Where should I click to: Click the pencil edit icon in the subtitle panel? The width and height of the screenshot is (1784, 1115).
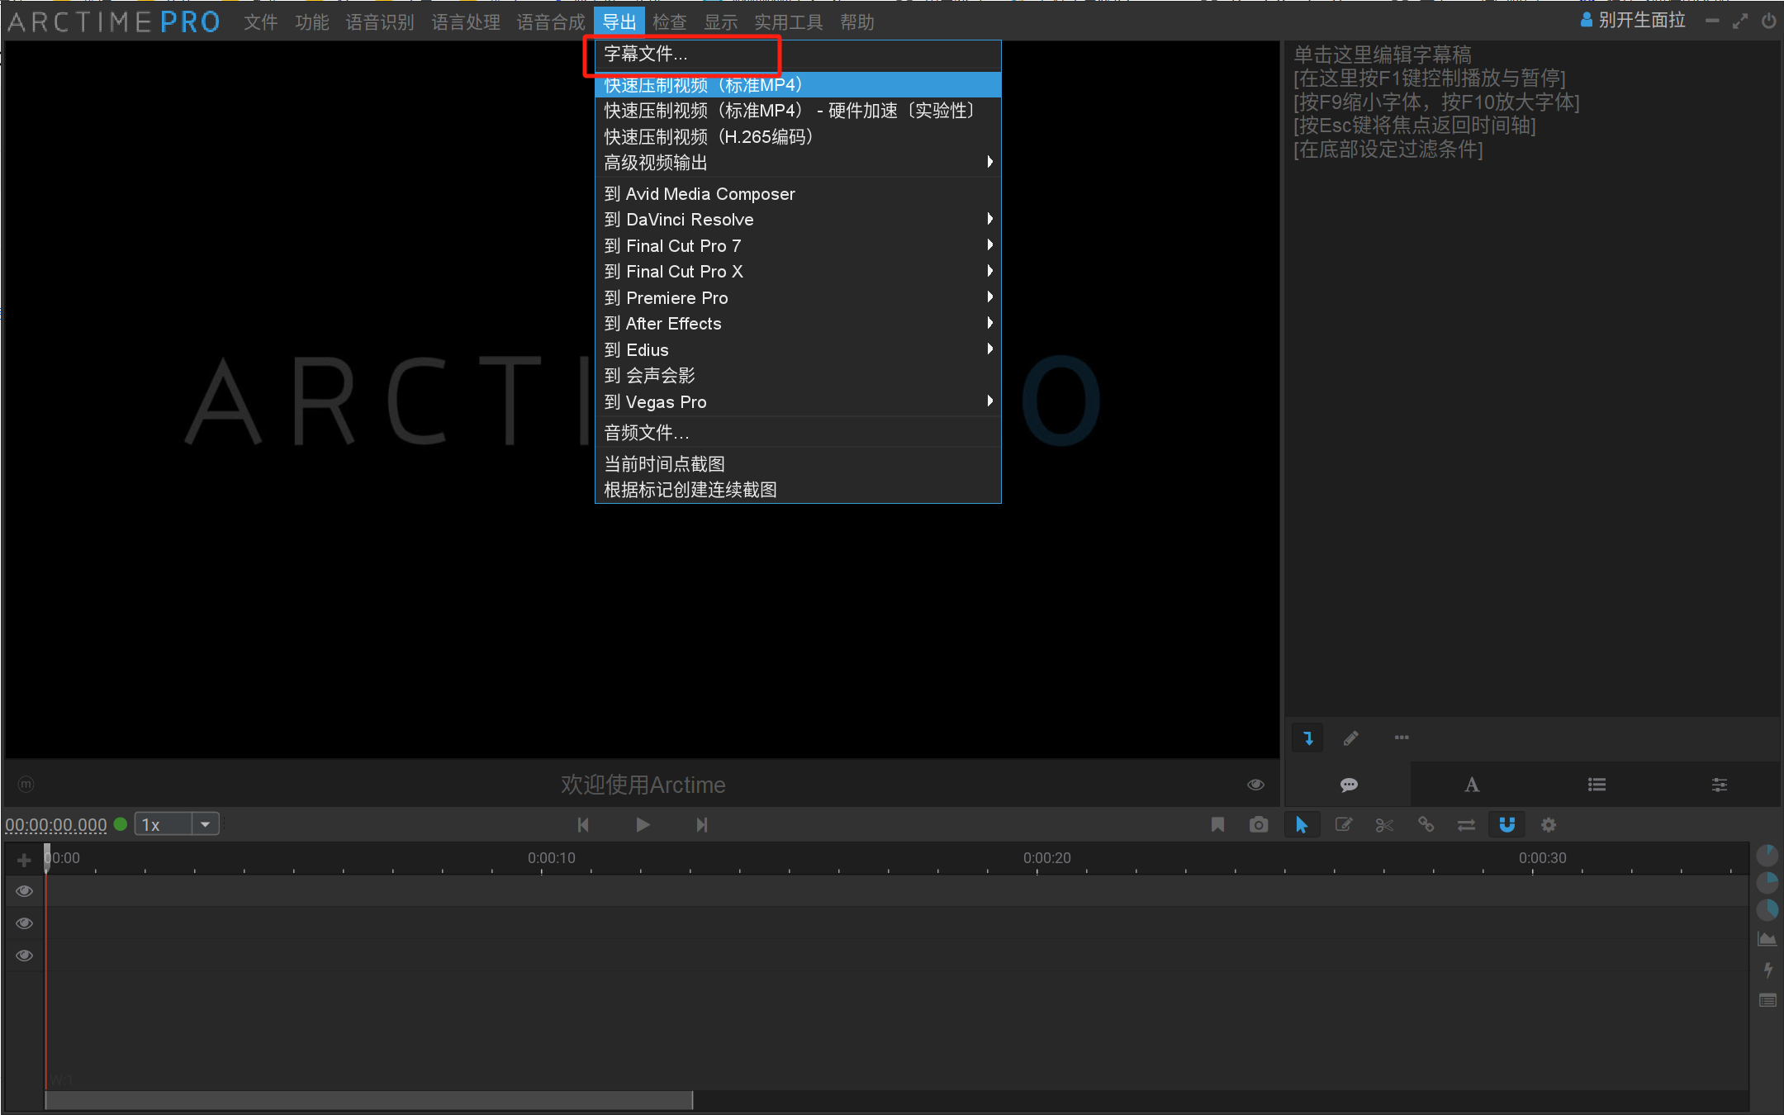[1351, 738]
